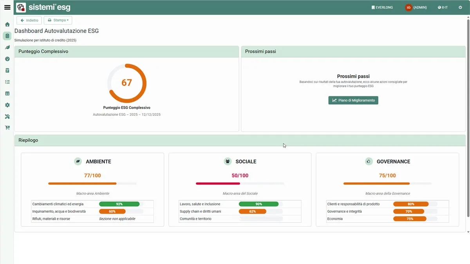Click the sistemi esg logo
The height and width of the screenshot is (264, 470).
43,7
